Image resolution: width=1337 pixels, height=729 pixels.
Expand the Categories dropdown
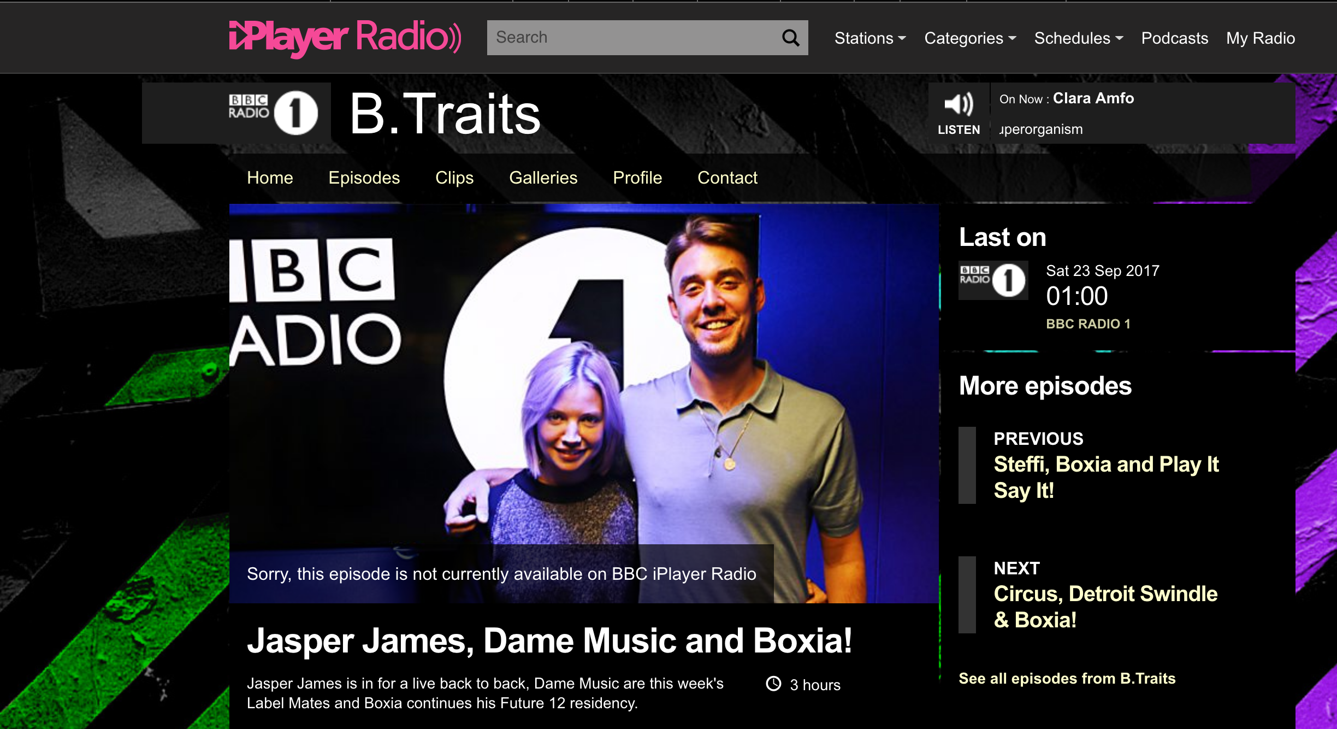tap(970, 38)
